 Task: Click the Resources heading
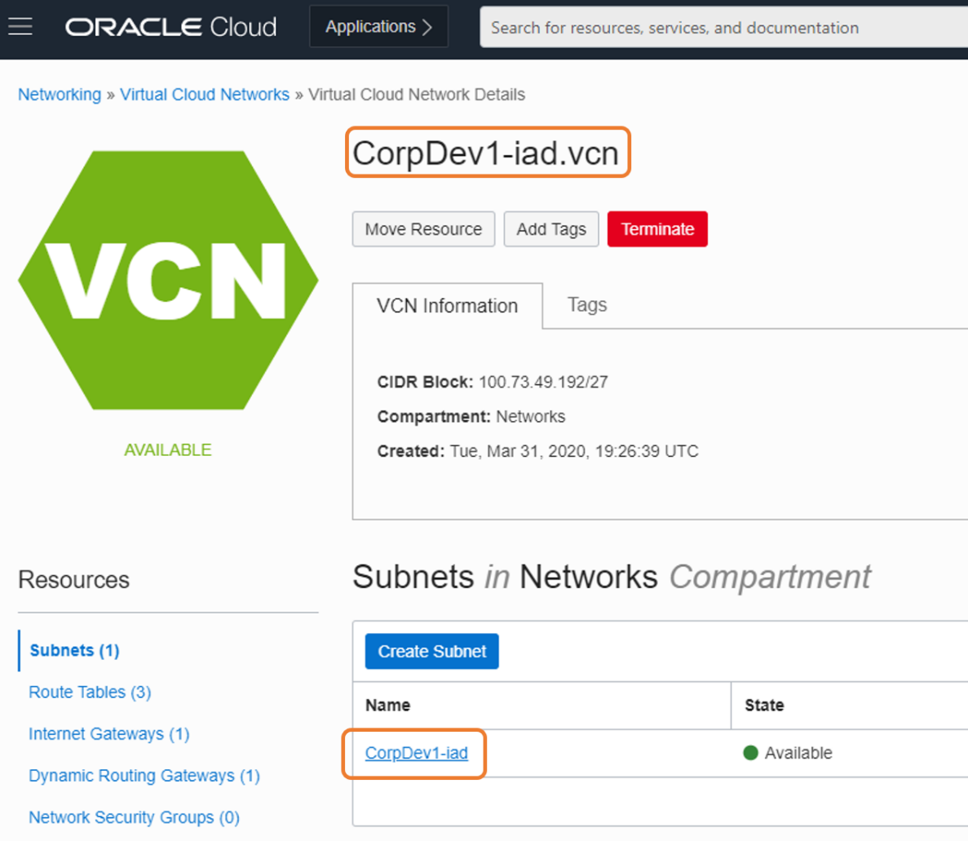[74, 580]
